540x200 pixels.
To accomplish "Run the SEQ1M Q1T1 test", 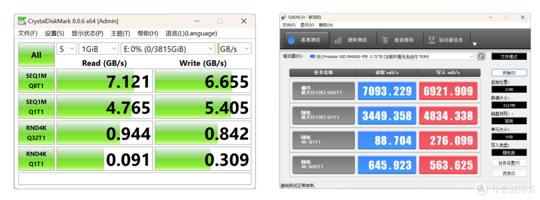I will 36,107.
